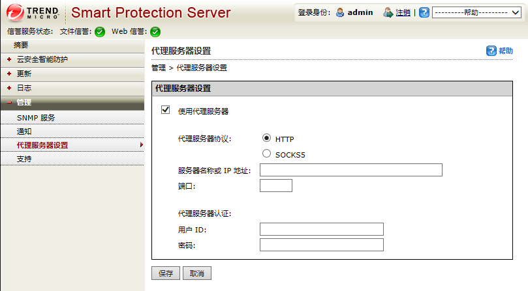Uncheck the 使用代理服务器 checkbox
The width and height of the screenshot is (528, 291).
(166, 110)
